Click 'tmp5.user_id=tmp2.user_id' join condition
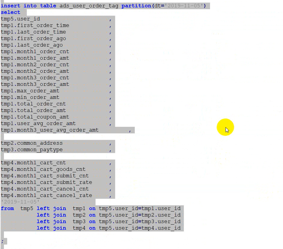Screen dimensions: 283x249 [140, 215]
